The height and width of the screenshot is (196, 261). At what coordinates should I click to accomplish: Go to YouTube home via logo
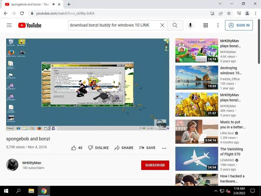point(30,25)
